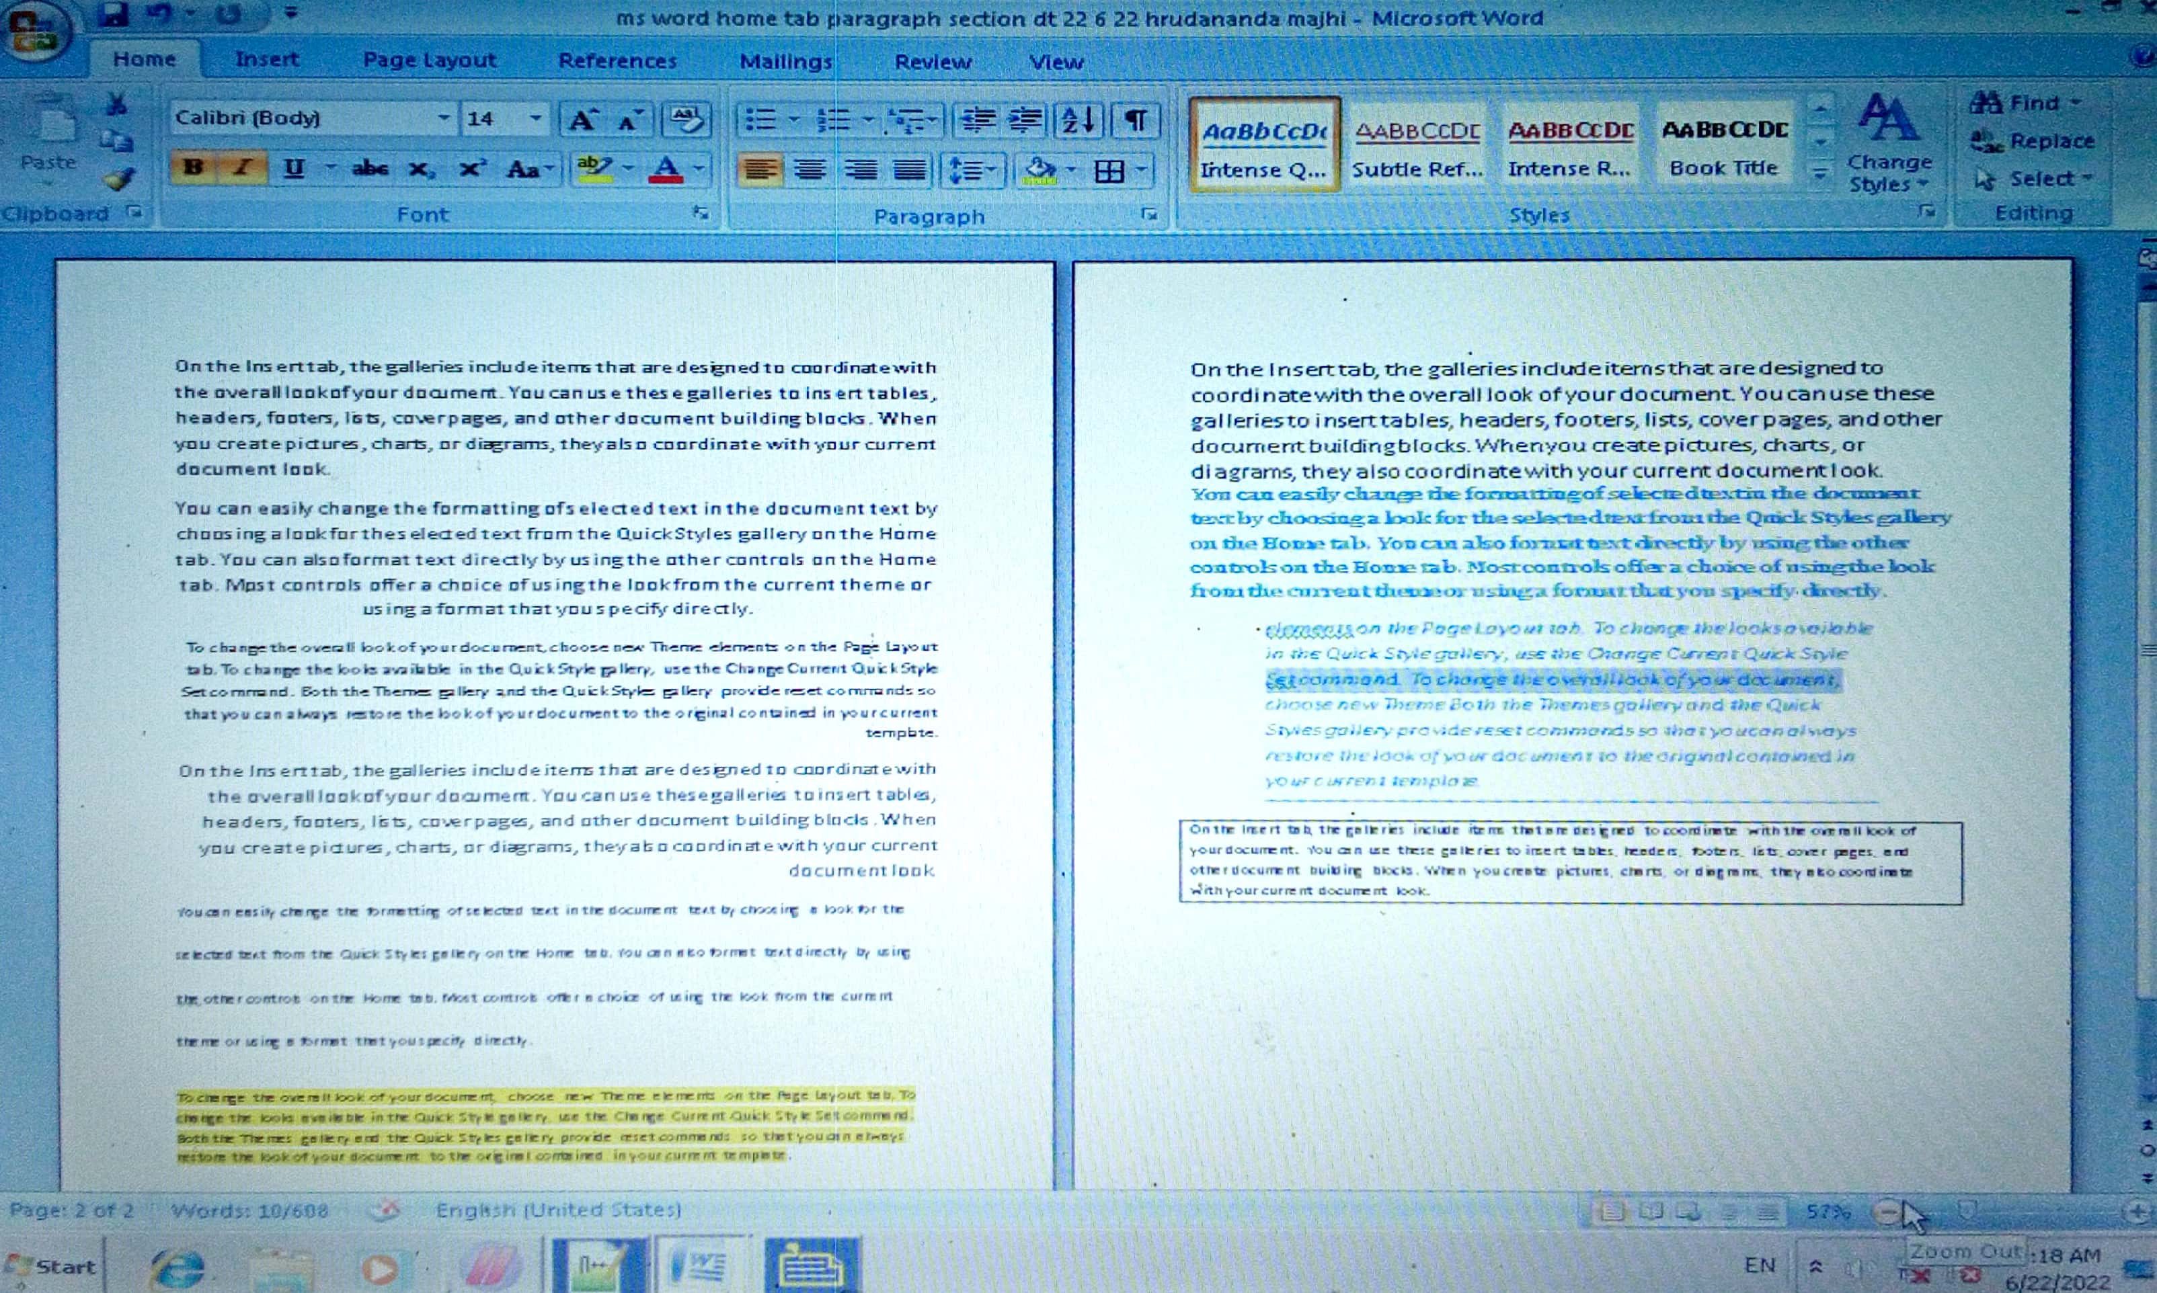Expand the Line Spacing dropdown

click(x=991, y=170)
